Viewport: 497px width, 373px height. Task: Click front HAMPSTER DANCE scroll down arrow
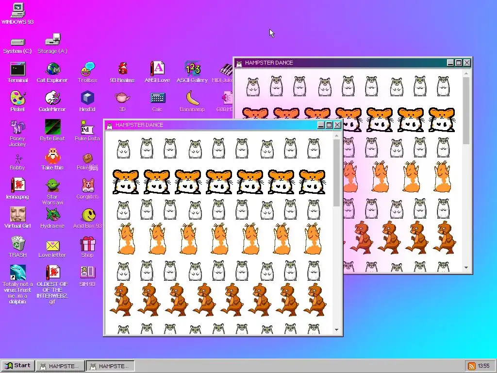[x=337, y=330]
